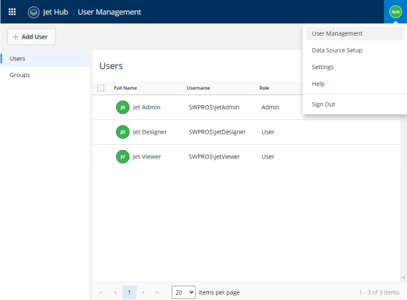This screenshot has height=300, width=407.
Task: Choose Data Source Setup menu entry
Action: (x=337, y=50)
